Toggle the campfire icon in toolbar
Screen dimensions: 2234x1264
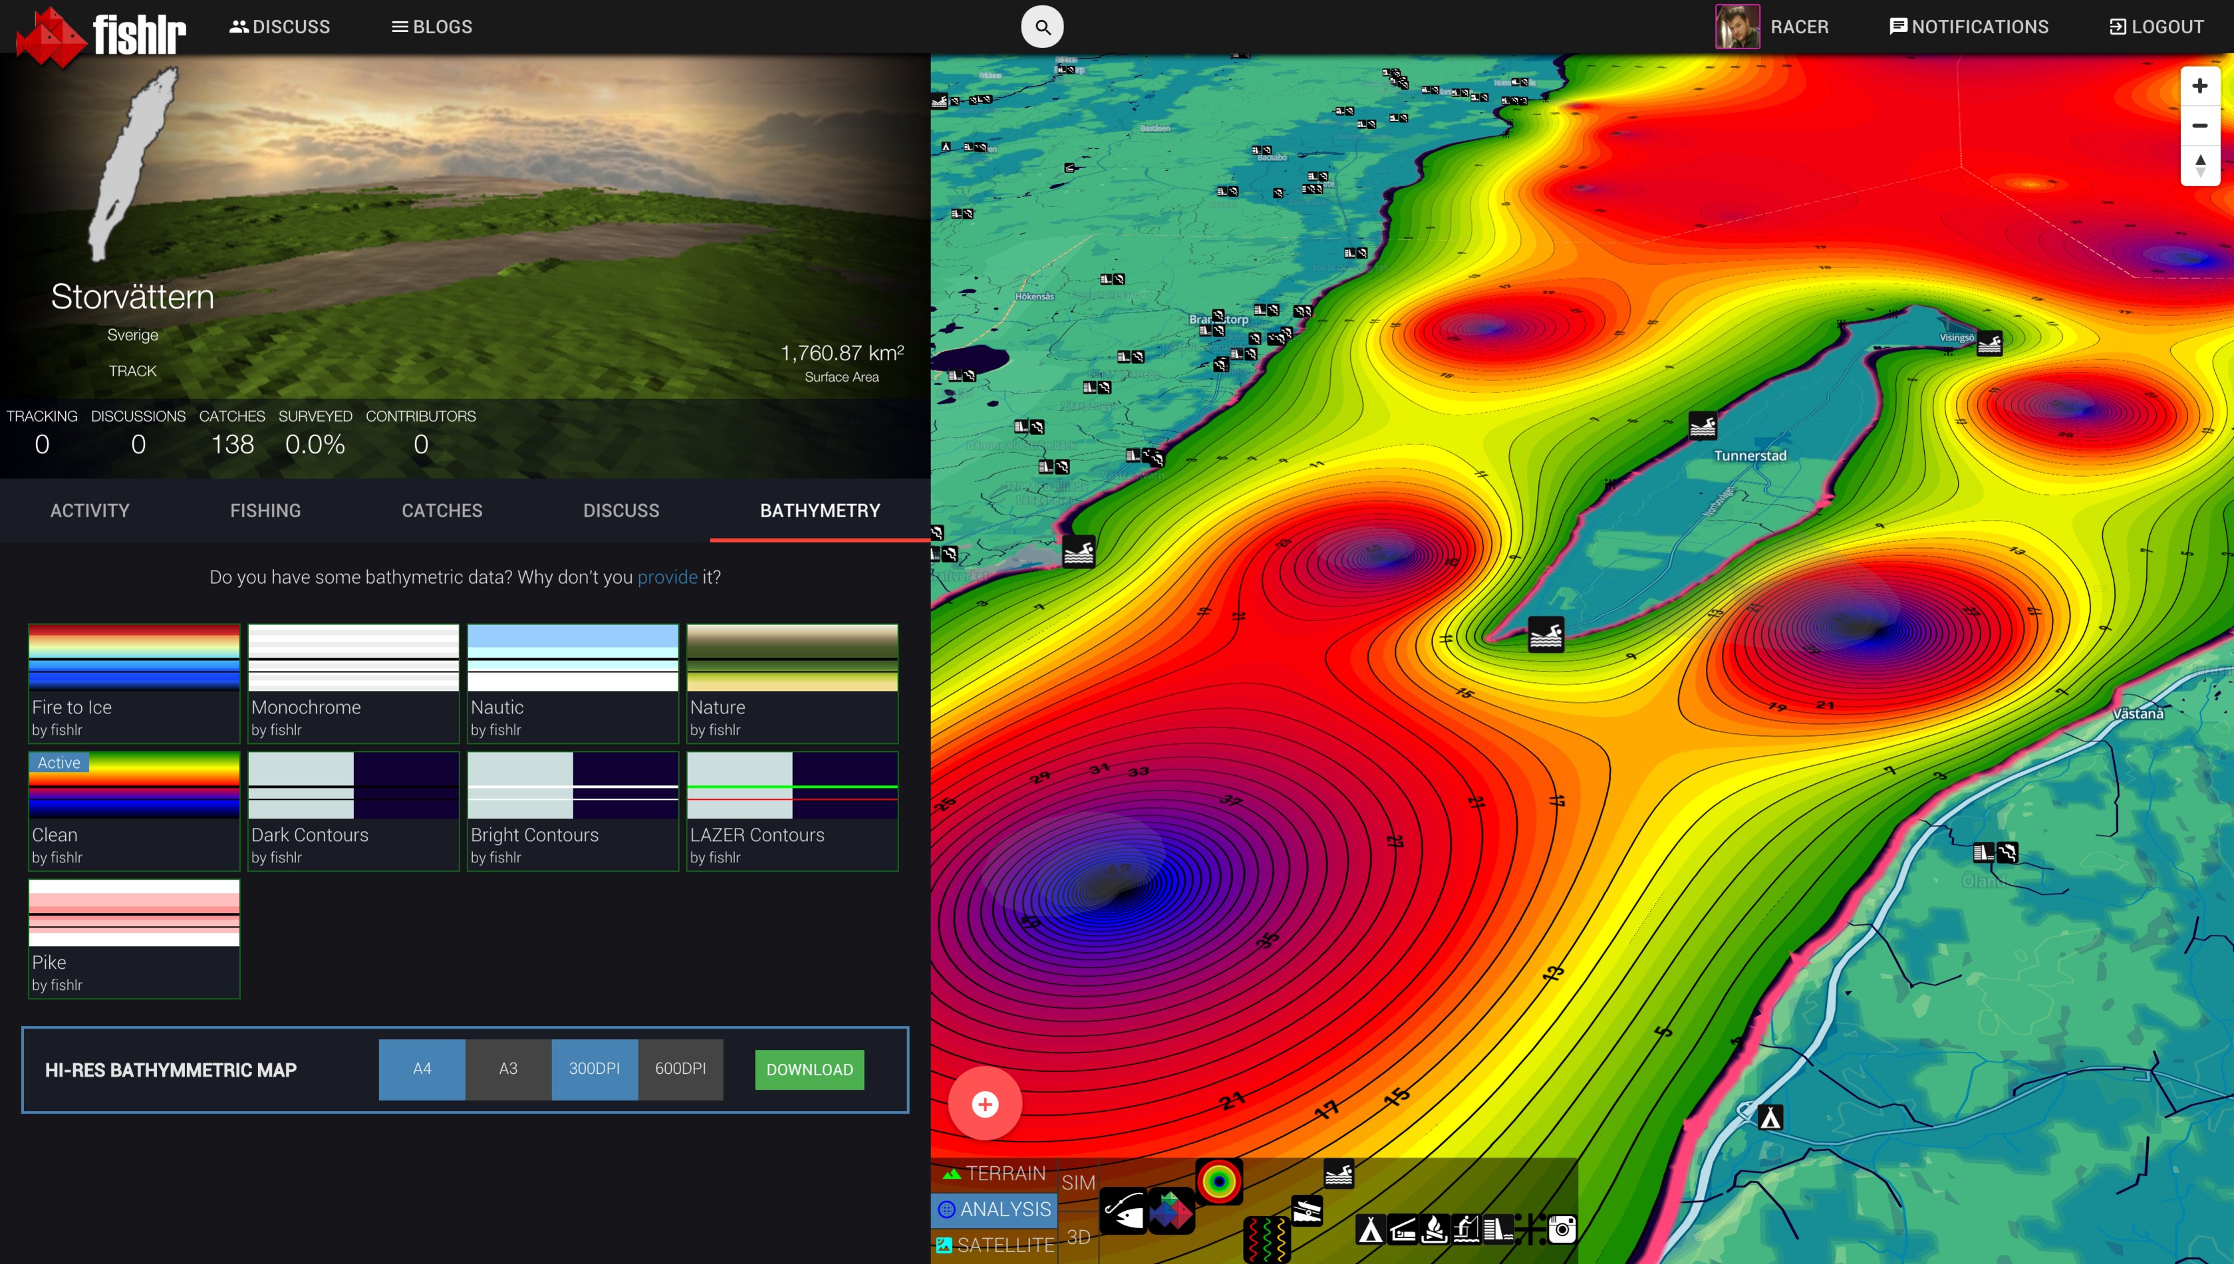pos(1435,1229)
